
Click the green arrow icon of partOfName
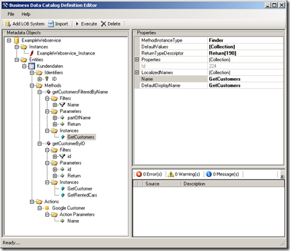[62, 118]
